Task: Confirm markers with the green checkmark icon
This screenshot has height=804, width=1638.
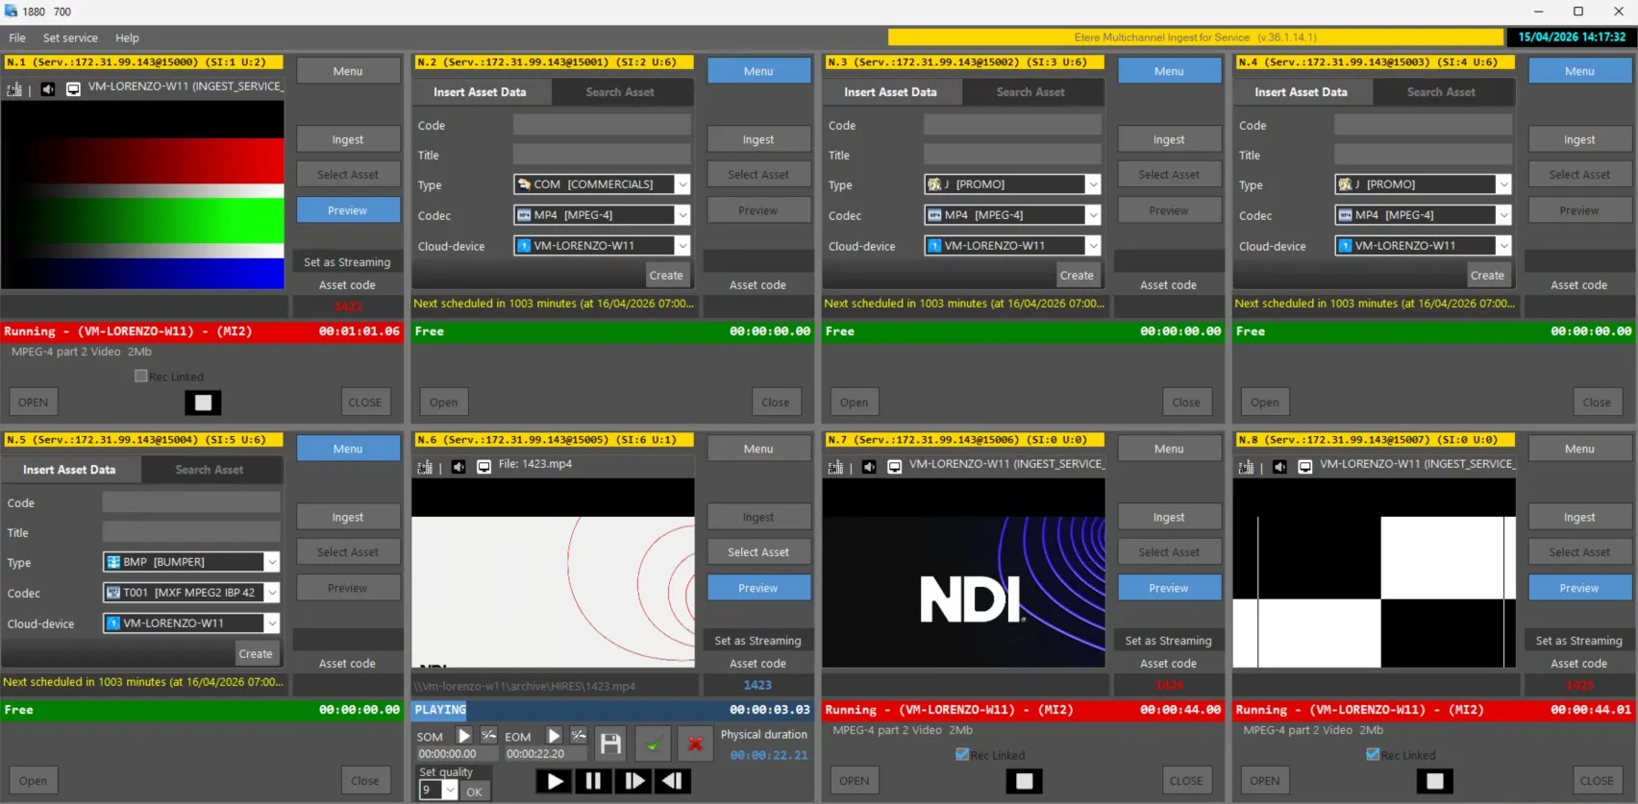Action: pos(653,743)
